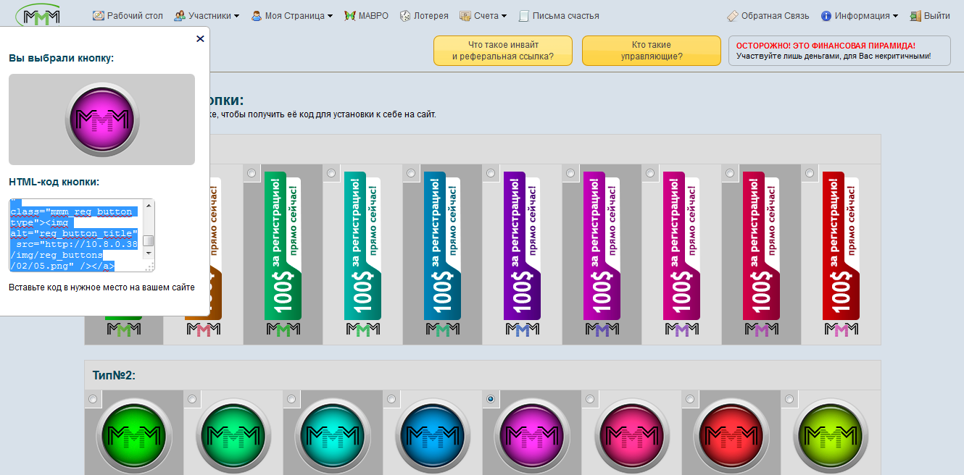Screen dimensions: 964x475
Task: Click the Тип№2 section heading
Action: 114,375
